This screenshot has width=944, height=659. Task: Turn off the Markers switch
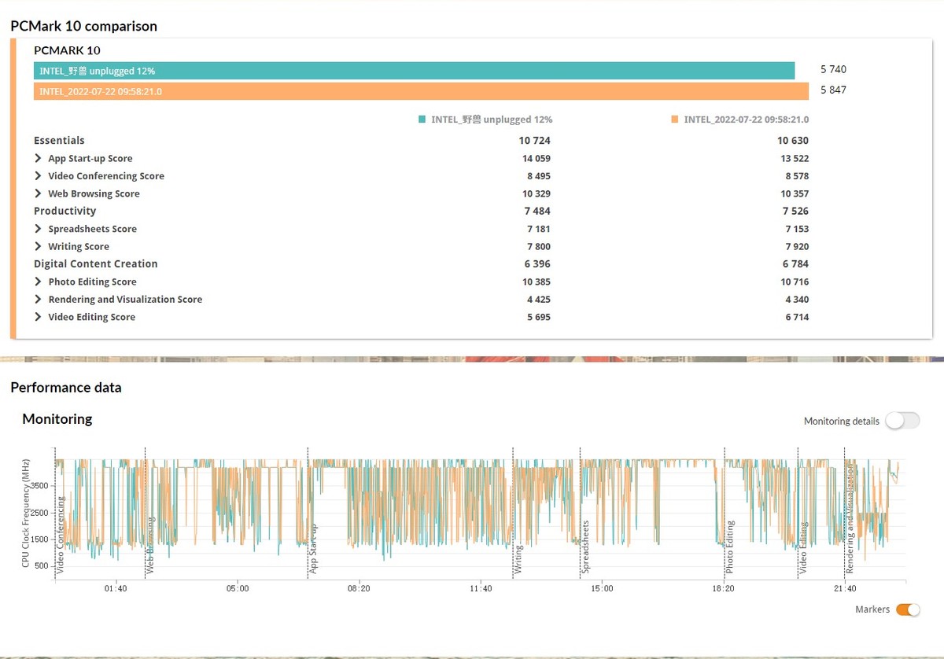908,609
